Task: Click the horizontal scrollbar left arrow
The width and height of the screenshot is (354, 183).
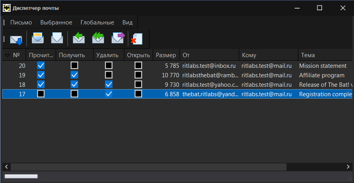Action: 6,167
